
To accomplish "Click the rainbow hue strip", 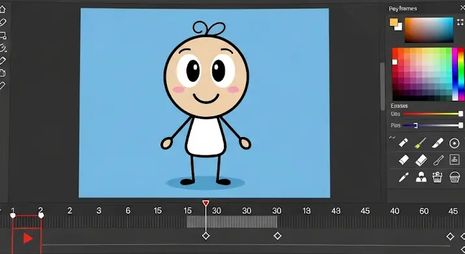I will pyautogui.click(x=461, y=74).
